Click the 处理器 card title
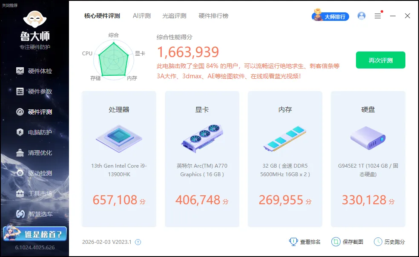 point(119,109)
